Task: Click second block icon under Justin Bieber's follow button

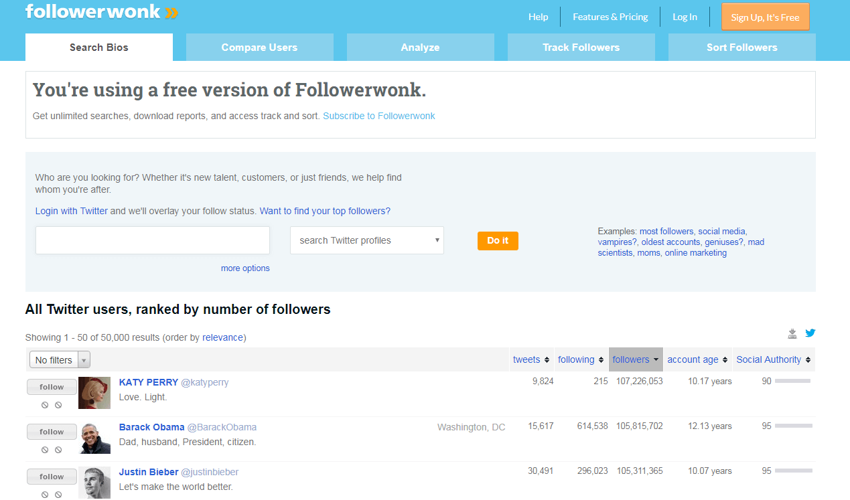Action: 58,495
